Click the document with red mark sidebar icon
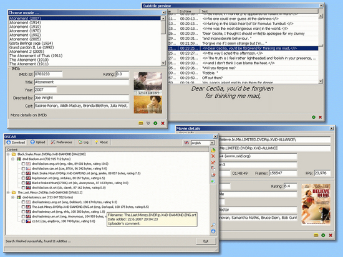This screenshot has height=257, width=343. [x=213, y=175]
